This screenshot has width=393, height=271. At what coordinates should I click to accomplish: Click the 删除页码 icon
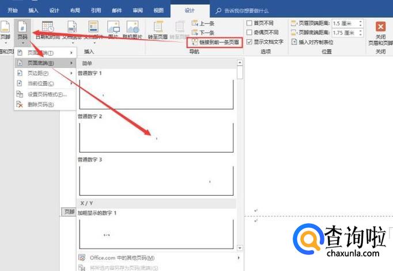20,104
